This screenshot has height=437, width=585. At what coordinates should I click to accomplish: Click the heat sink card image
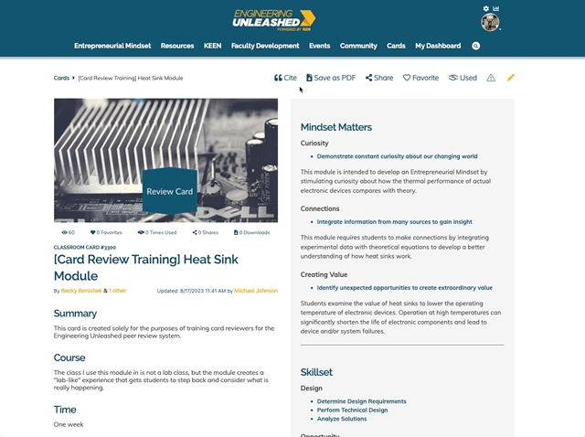(165, 160)
